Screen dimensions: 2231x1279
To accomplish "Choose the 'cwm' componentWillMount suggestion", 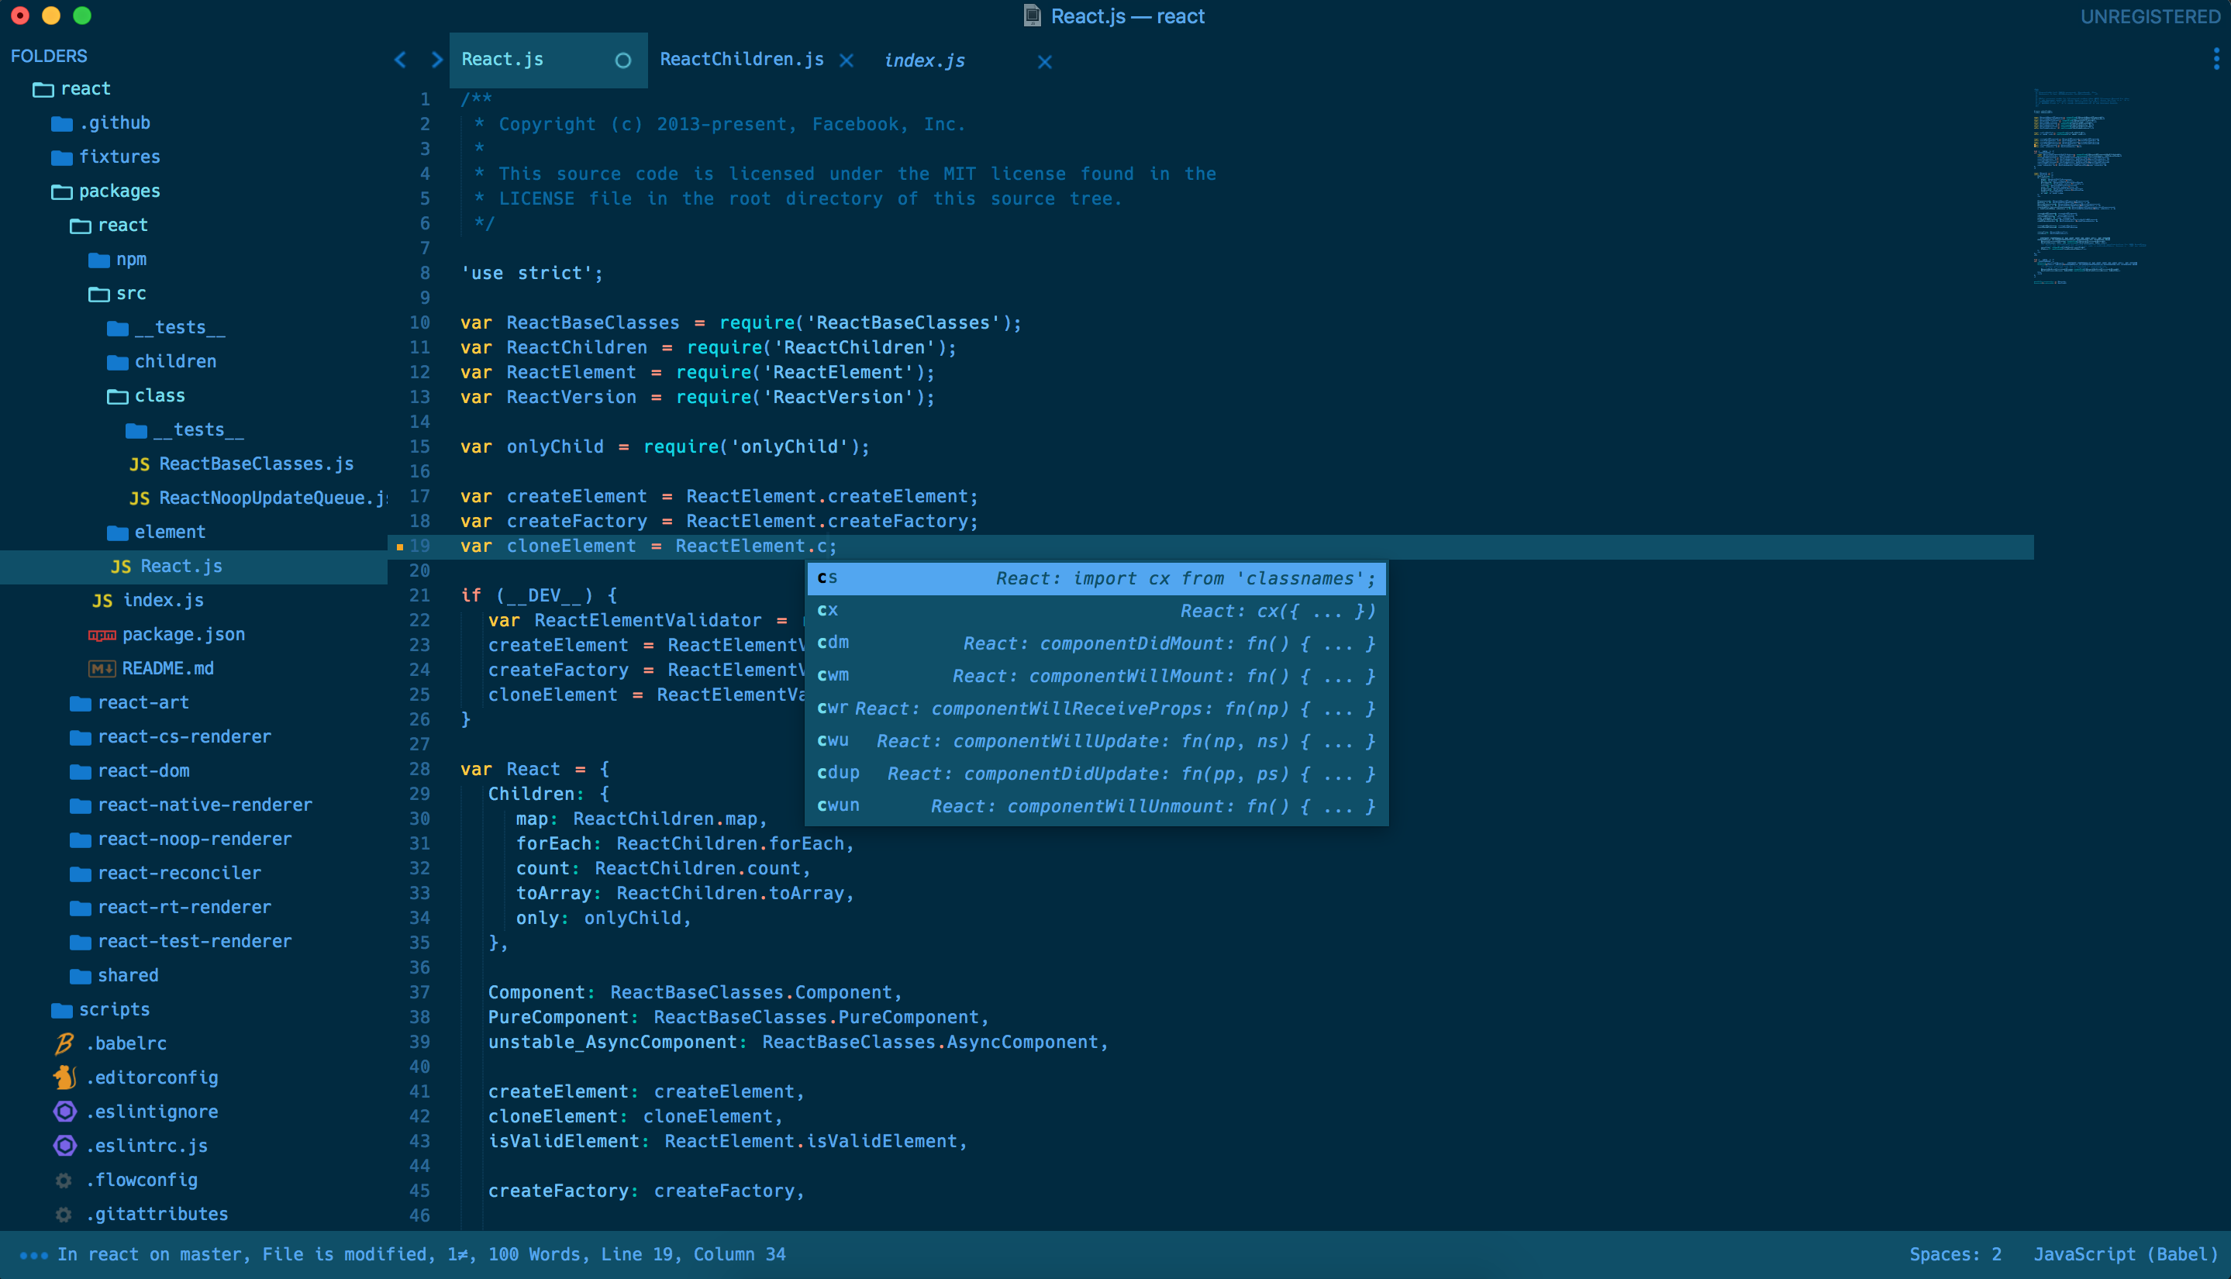I will point(1096,675).
